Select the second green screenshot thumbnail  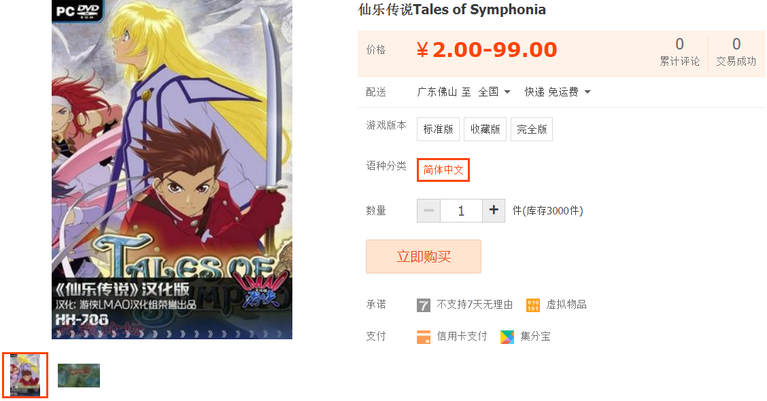[79, 376]
